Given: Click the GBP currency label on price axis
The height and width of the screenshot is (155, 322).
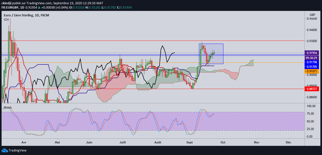Looking at the screenshot, I should [x=312, y=15].
